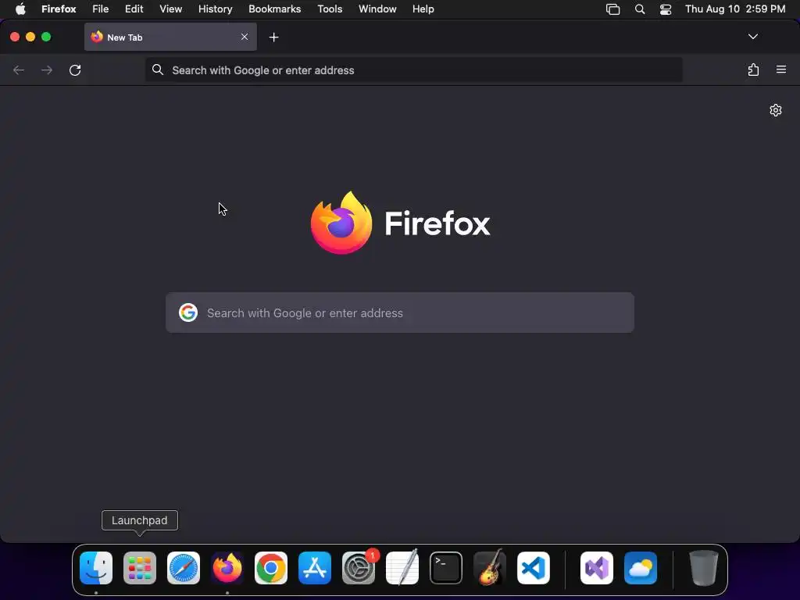
Task: Launch Visual Studio Code from the Dock
Action: [534, 568]
